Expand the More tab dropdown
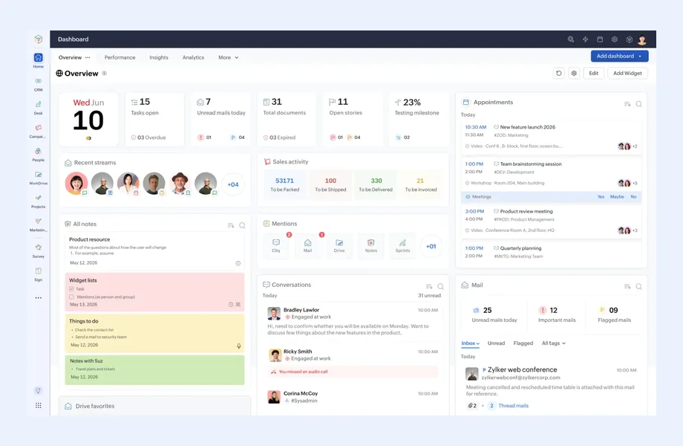This screenshot has width=683, height=446. [x=237, y=57]
